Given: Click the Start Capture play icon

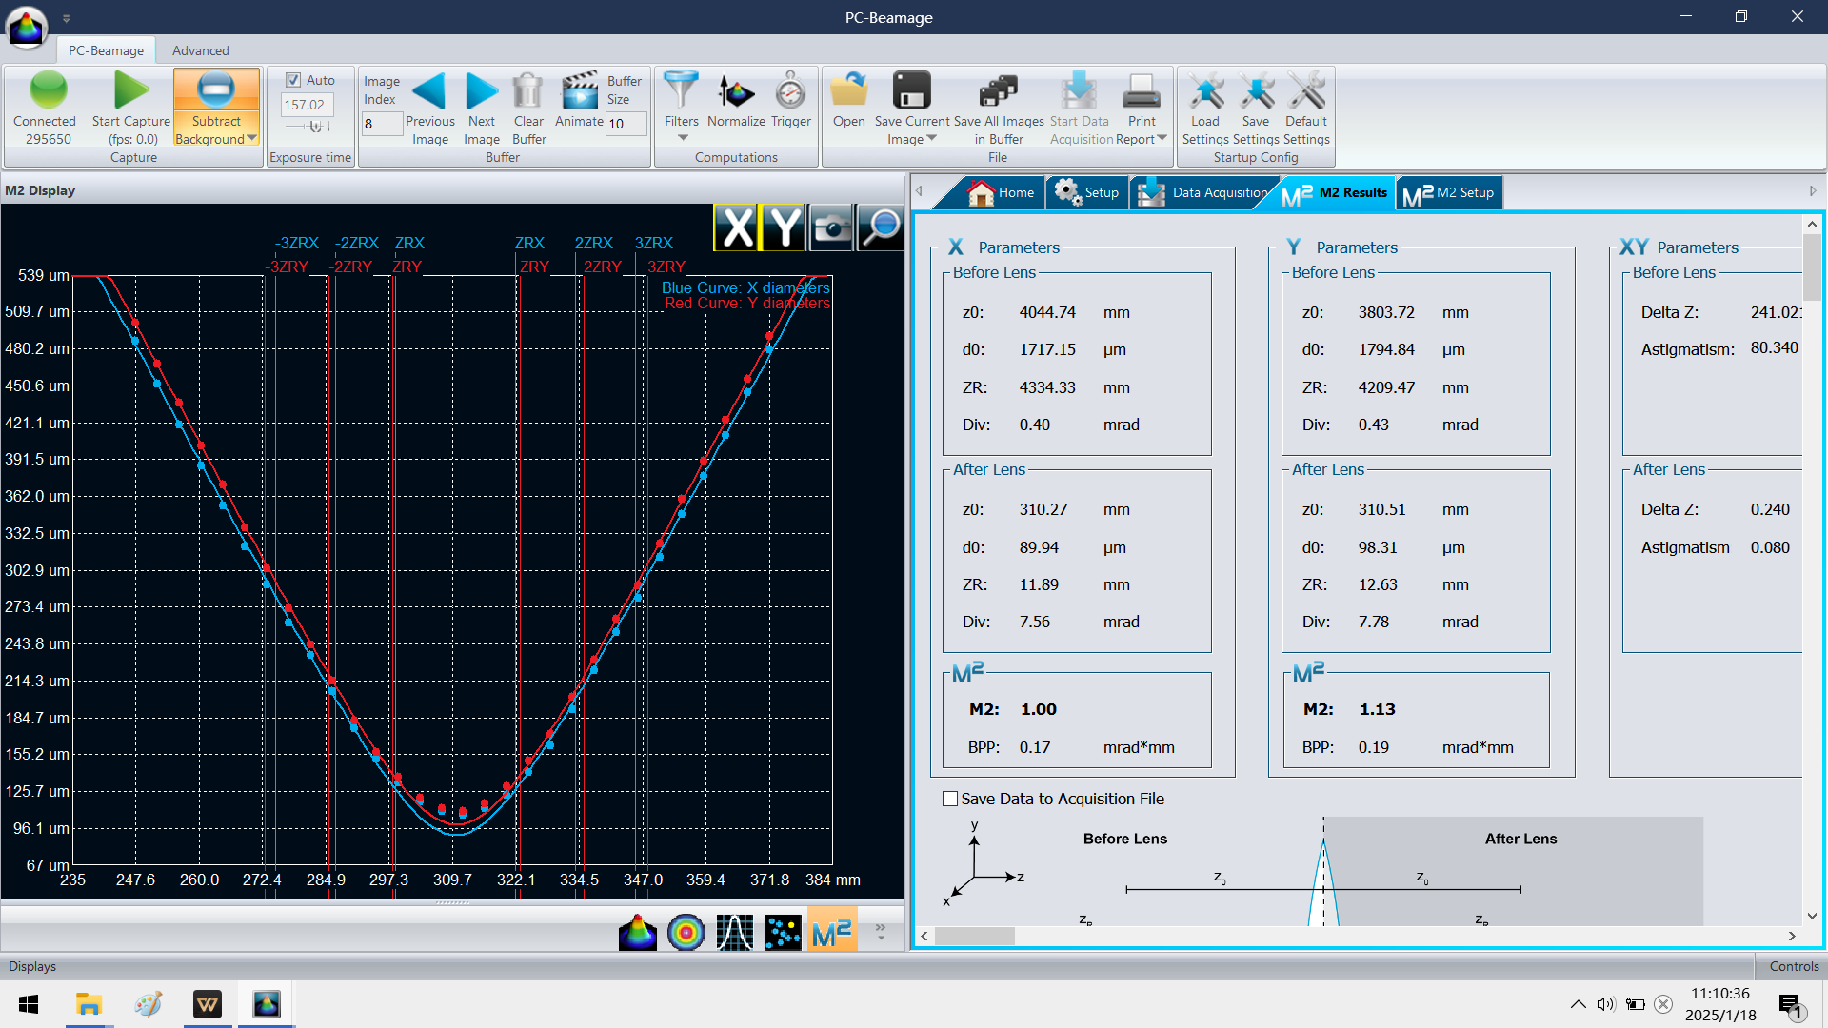Looking at the screenshot, I should pyautogui.click(x=130, y=91).
